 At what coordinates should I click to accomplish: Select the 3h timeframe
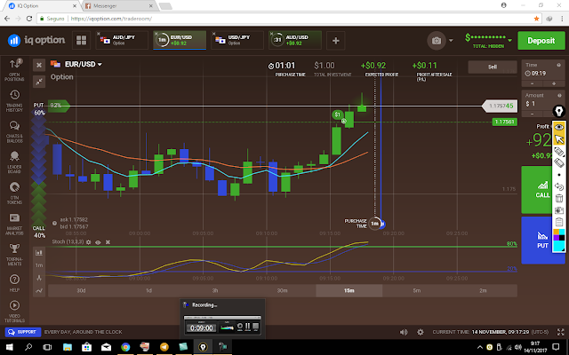215,290
